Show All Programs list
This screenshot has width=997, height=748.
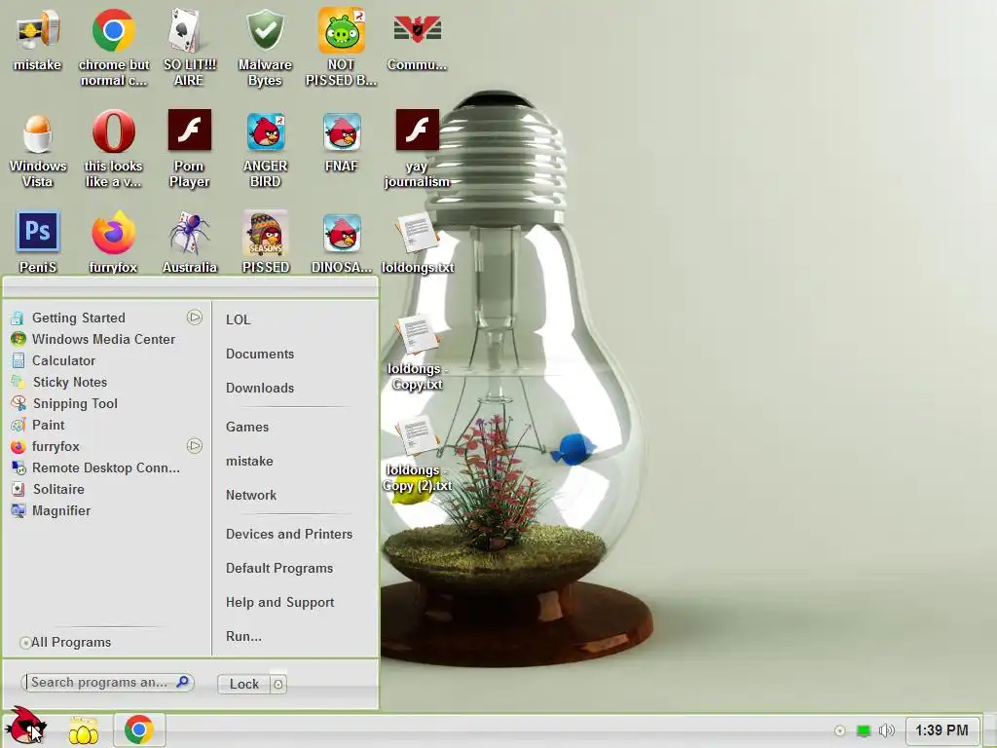pyautogui.click(x=65, y=643)
